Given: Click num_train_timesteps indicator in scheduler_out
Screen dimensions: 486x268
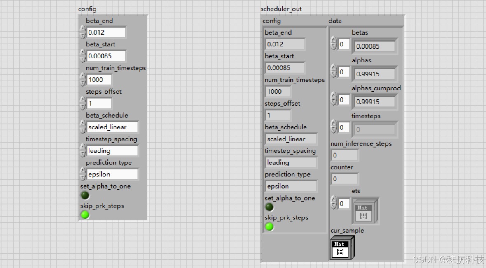Looking at the screenshot, I should 278,91.
